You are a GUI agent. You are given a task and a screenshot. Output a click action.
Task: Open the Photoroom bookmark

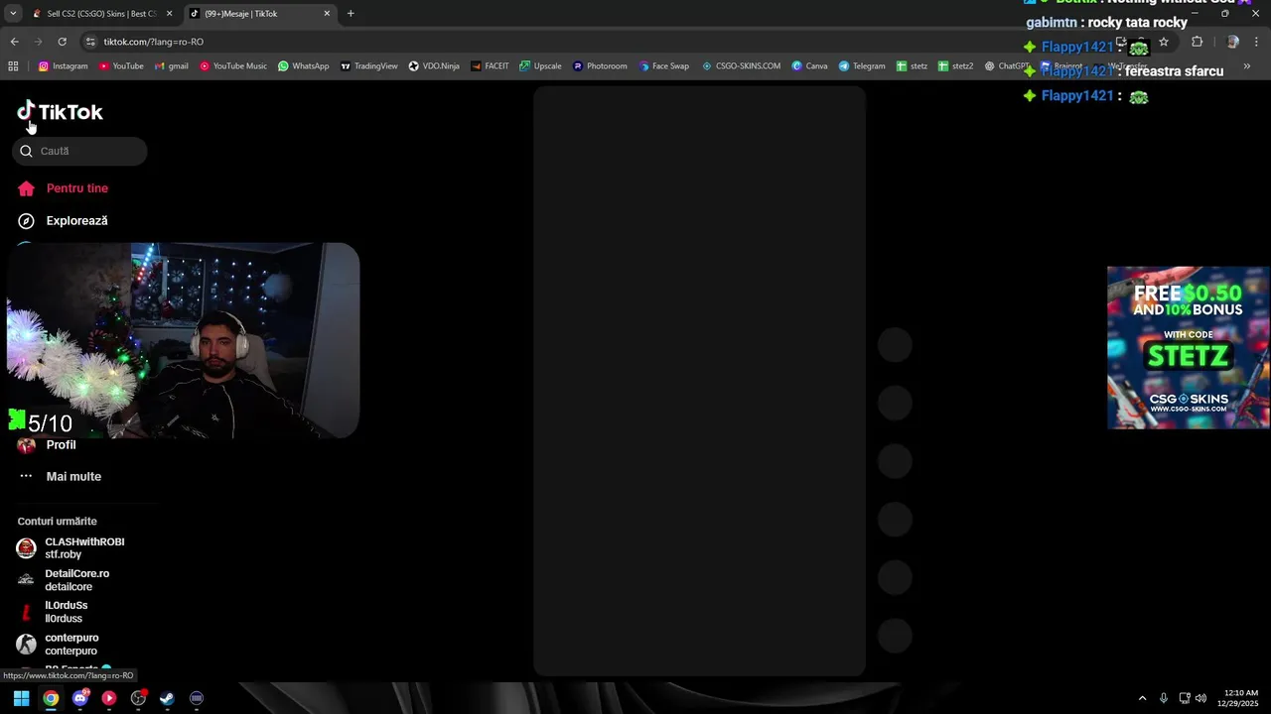(x=600, y=66)
